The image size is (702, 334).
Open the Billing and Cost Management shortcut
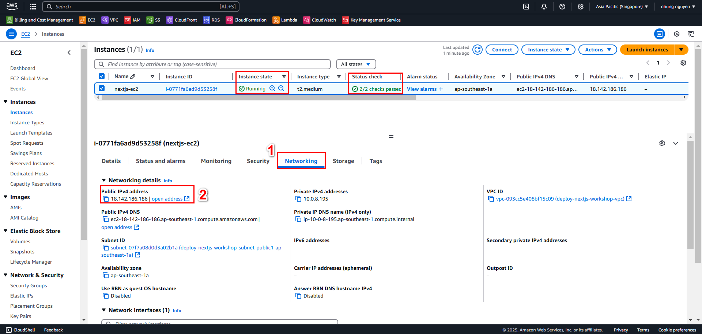click(x=40, y=20)
